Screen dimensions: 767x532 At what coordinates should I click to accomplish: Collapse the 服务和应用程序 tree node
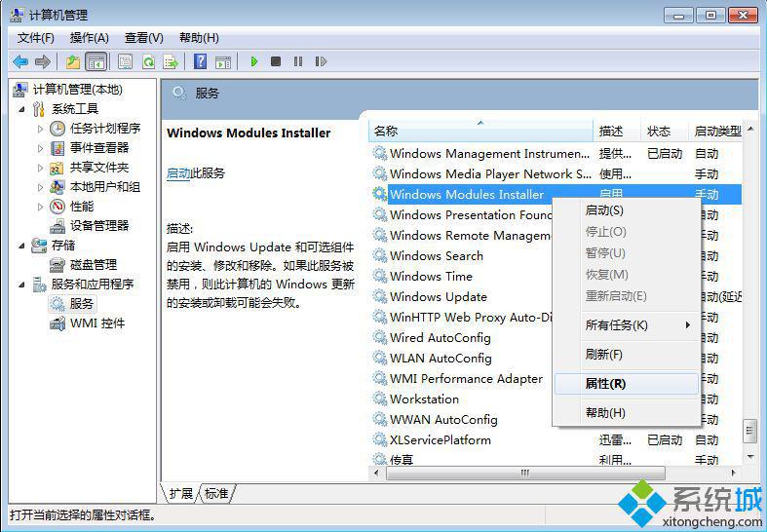(21, 285)
